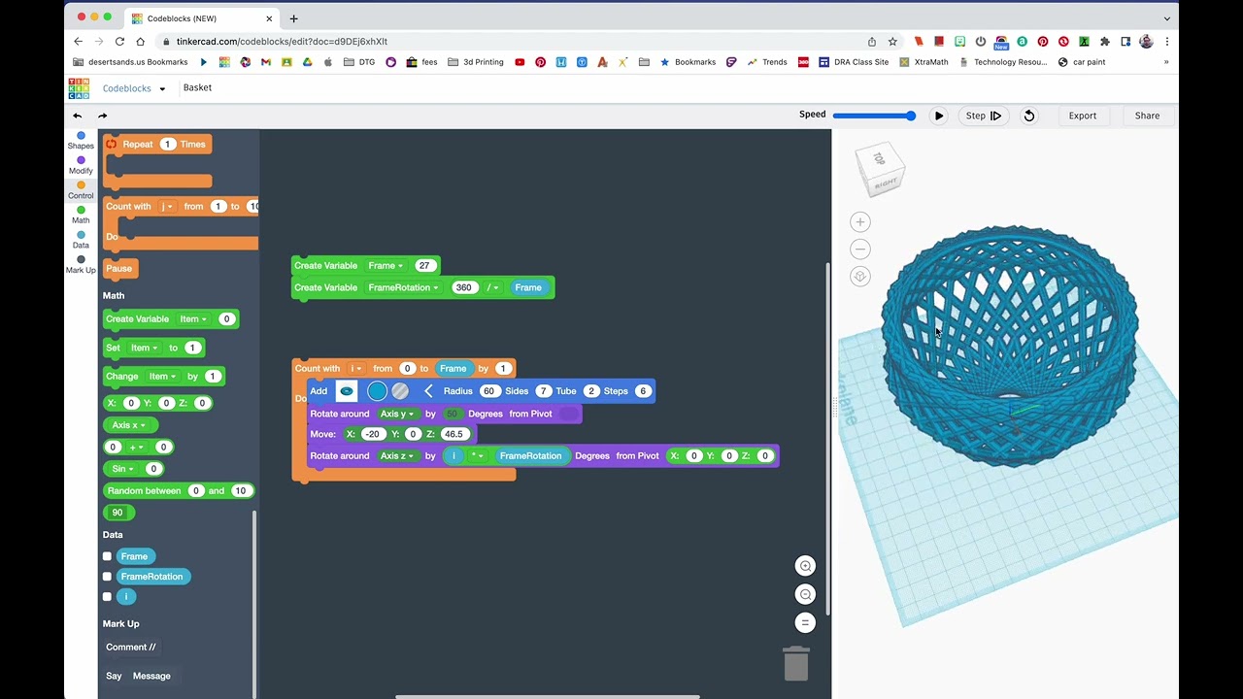Bookmark this page with star
Image resolution: width=1243 pixels, height=699 pixels.
click(892, 42)
